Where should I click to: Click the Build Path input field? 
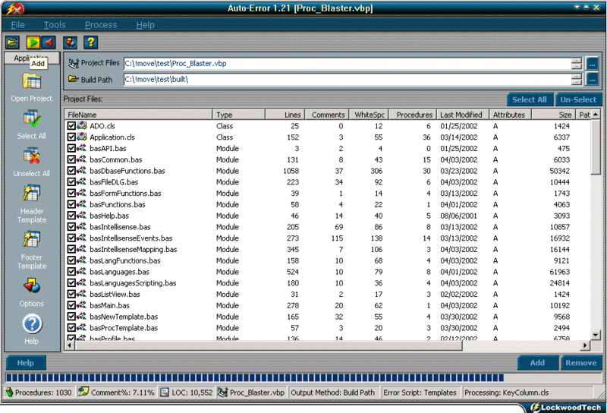tap(347, 80)
